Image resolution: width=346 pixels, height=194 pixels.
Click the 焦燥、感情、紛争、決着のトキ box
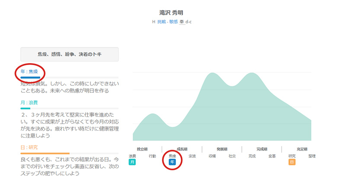point(70,54)
